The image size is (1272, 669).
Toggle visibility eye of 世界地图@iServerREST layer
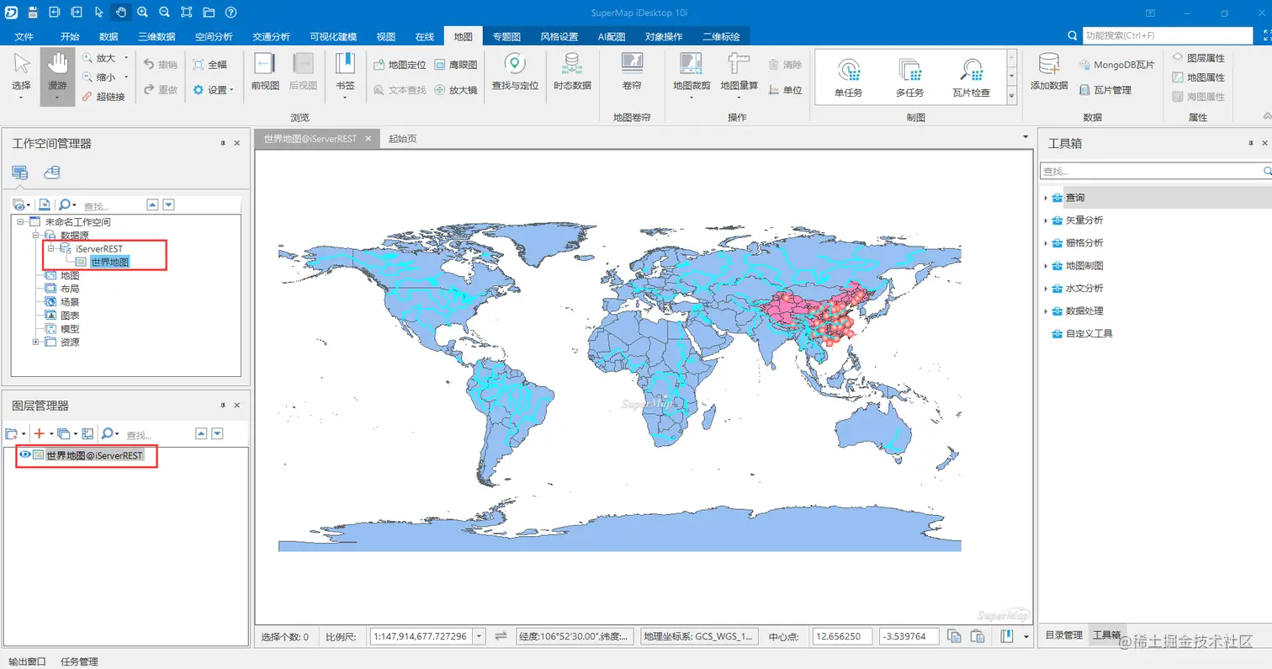24,455
